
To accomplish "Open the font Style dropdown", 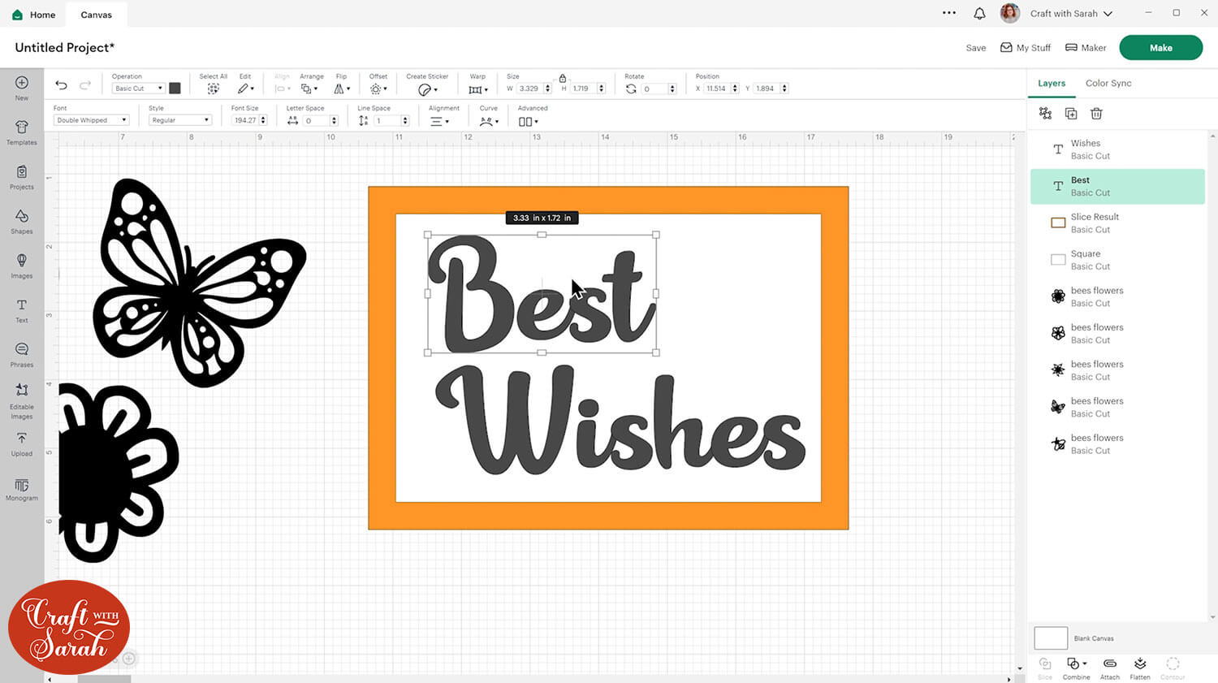I will pos(180,120).
